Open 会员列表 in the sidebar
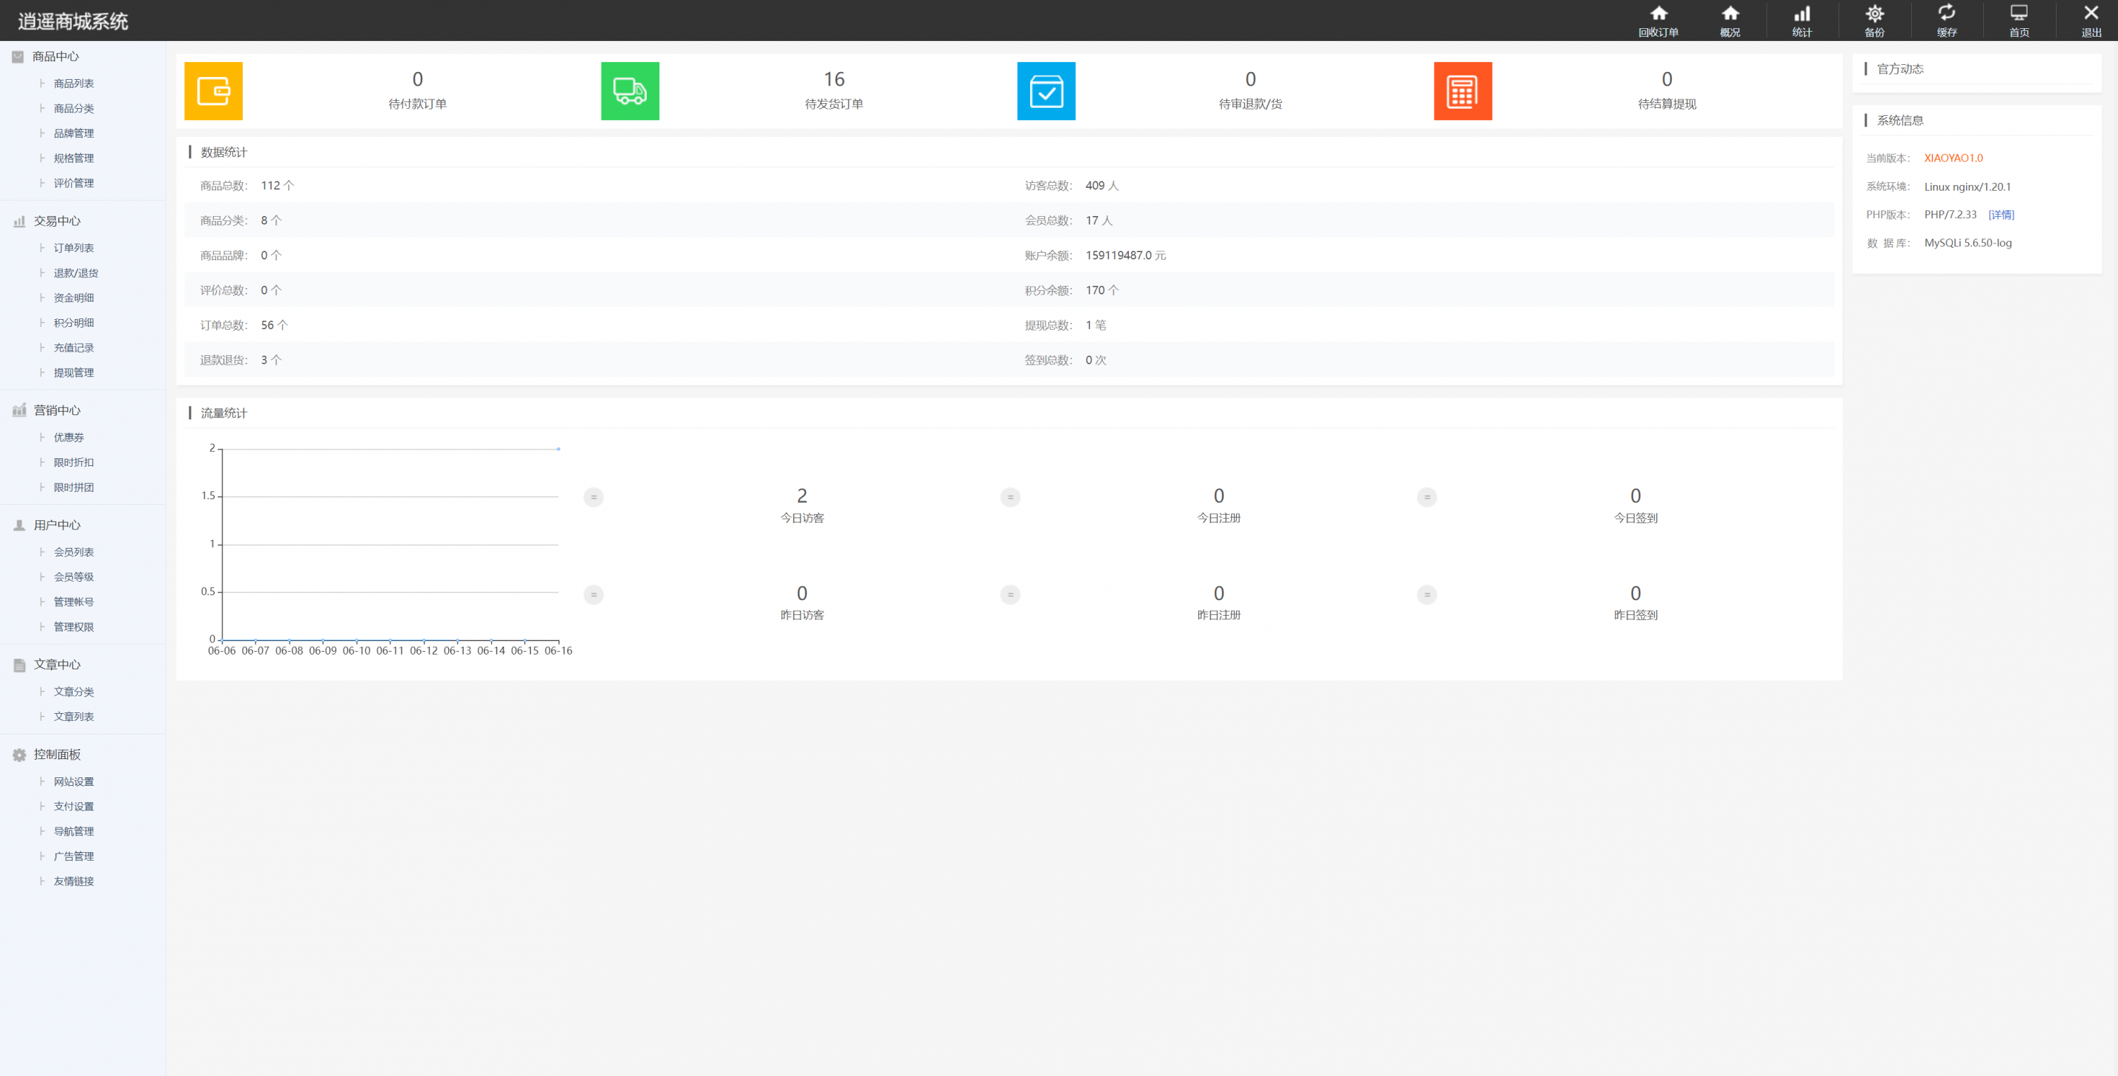Image resolution: width=2118 pixels, height=1076 pixels. pyautogui.click(x=73, y=552)
